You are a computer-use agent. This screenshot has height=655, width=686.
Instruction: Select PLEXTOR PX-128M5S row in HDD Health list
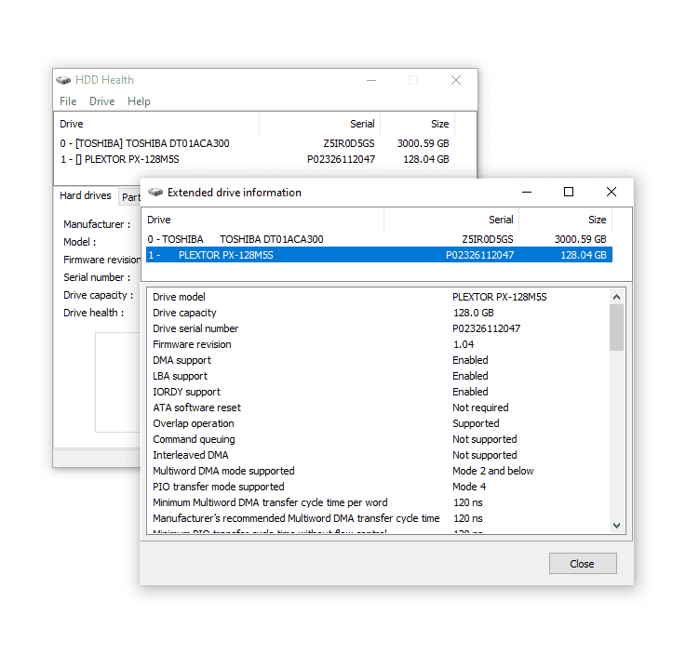[255, 159]
